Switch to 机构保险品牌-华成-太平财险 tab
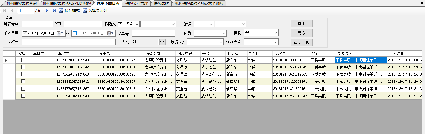 tap(199, 3)
